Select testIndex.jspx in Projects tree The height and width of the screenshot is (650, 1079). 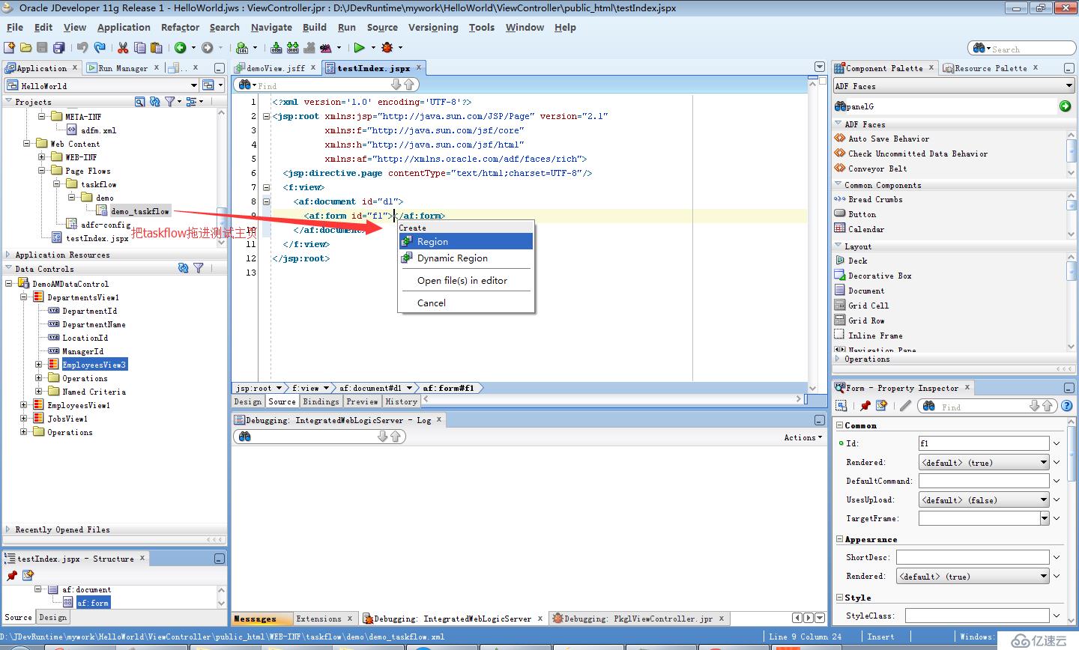(97, 238)
